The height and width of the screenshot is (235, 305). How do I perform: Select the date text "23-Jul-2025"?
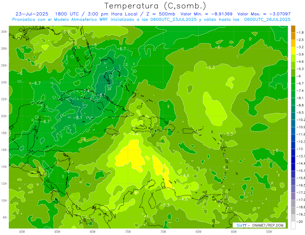click(x=33, y=14)
